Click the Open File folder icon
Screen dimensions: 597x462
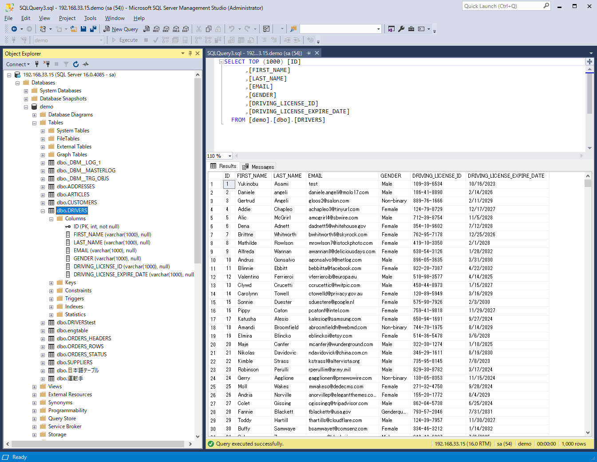[x=74, y=29]
